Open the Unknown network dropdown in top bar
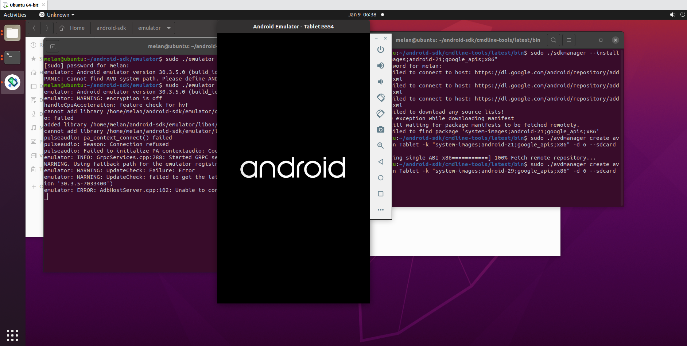Viewport: 687px width, 346px height. pos(57,15)
